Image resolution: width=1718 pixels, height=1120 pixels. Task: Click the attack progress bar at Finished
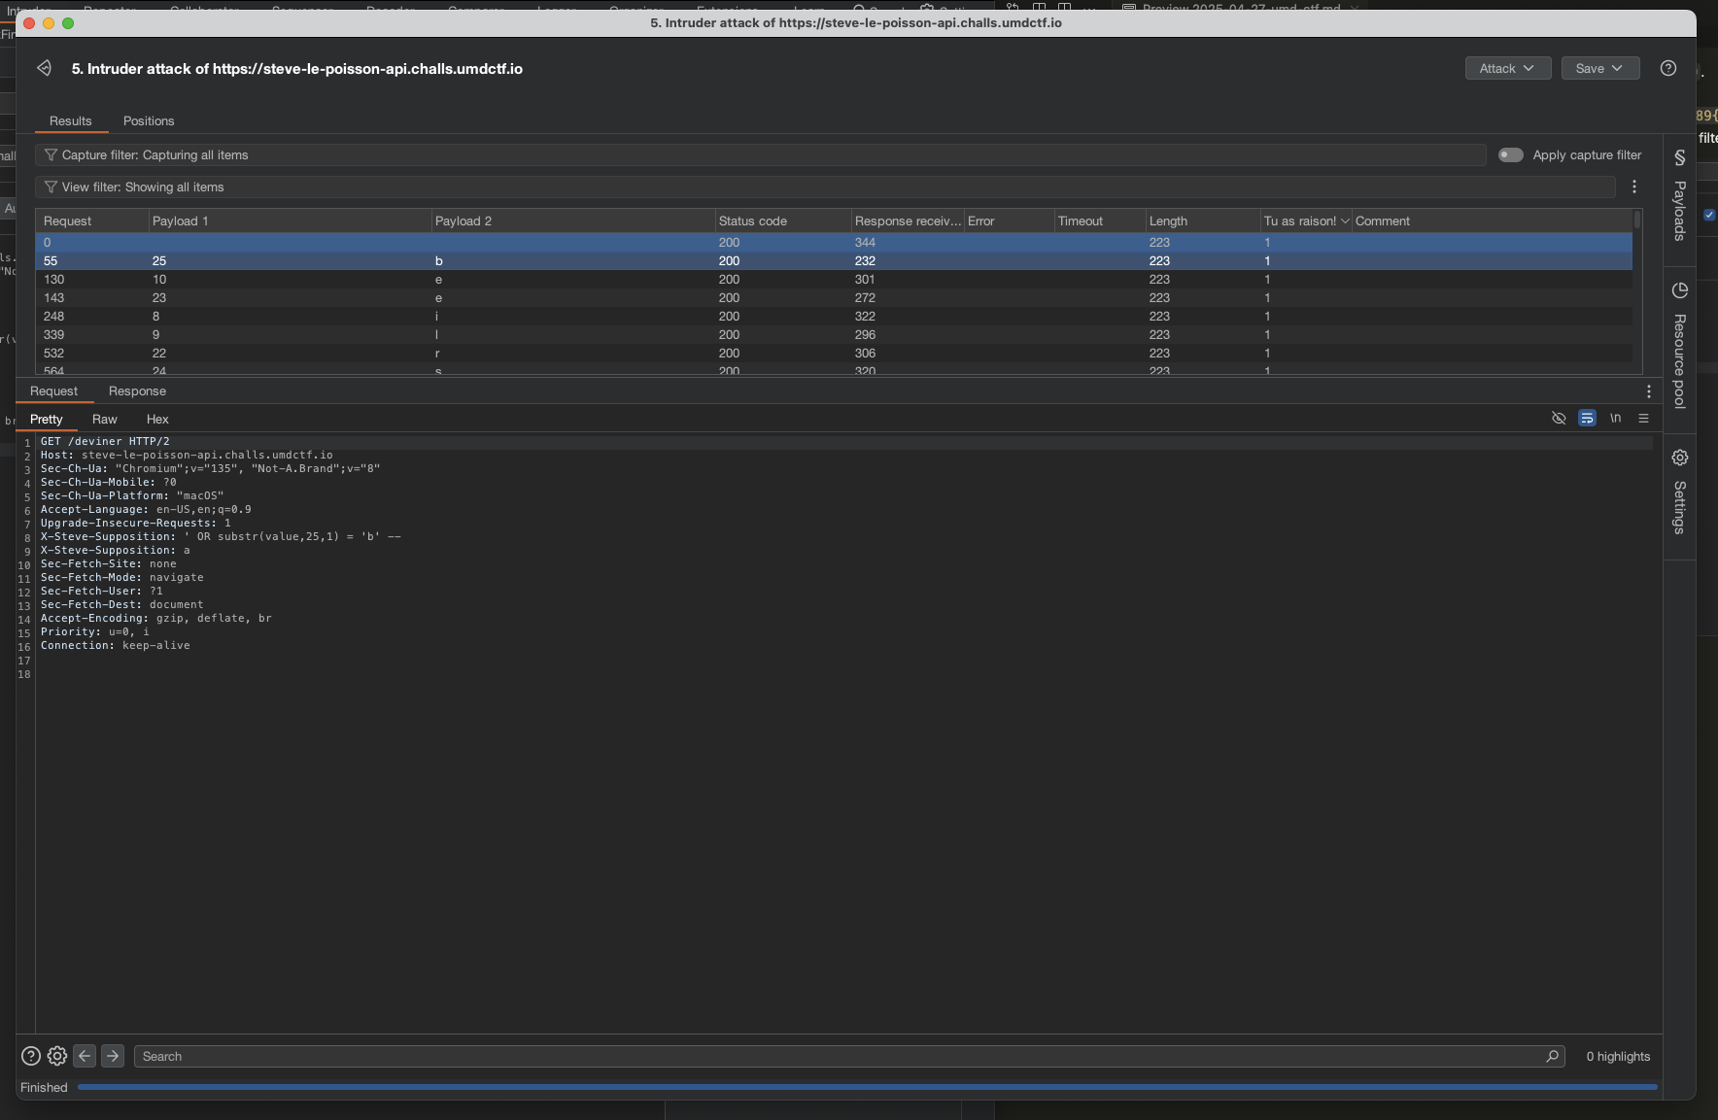tap(868, 1087)
